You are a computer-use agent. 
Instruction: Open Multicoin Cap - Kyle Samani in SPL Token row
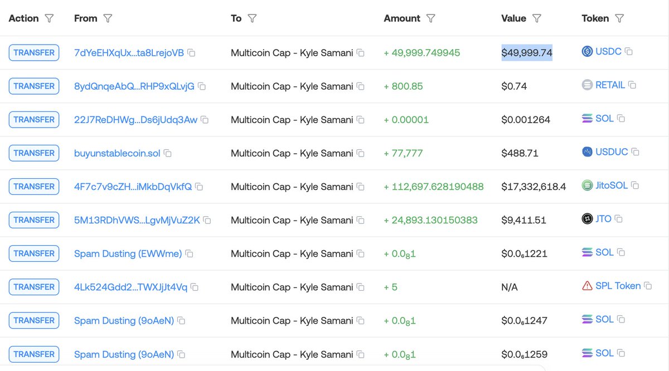pos(292,287)
